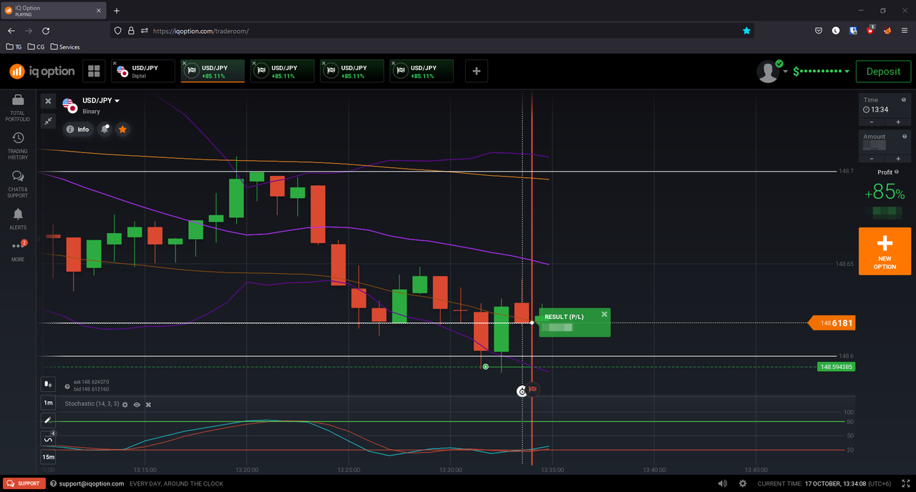Open the Pocket extension icon

[819, 31]
